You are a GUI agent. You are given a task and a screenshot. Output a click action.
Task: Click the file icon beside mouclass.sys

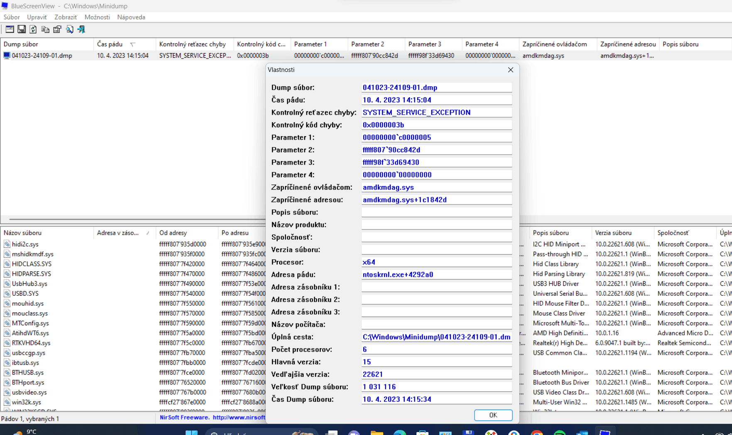click(7, 313)
